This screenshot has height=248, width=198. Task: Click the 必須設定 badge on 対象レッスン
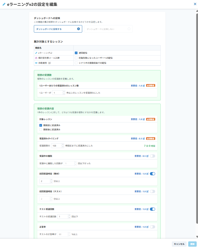[151, 119]
